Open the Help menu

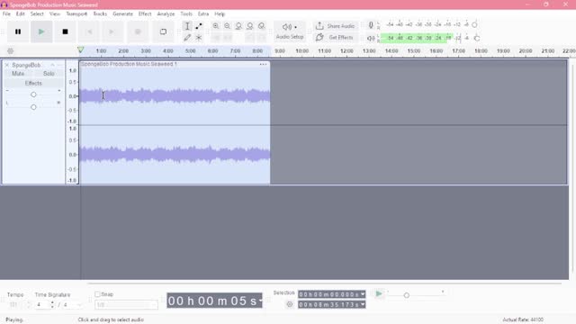click(x=220, y=14)
